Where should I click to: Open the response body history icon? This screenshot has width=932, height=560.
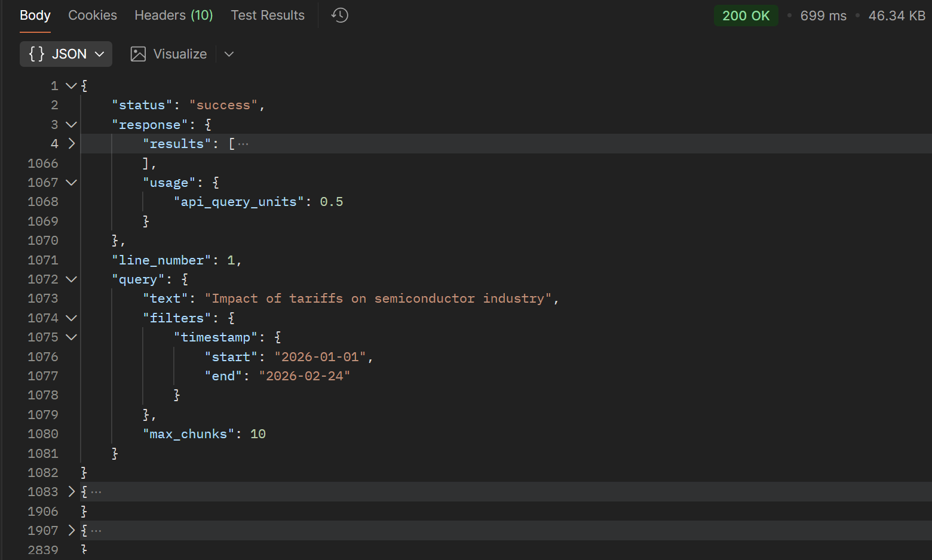pyautogui.click(x=339, y=15)
